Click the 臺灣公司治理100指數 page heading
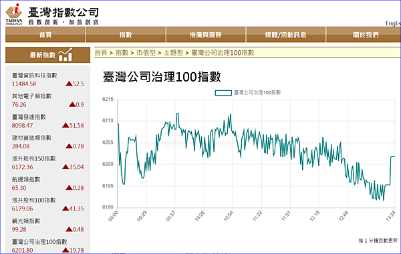This screenshot has height=254, width=401. coord(162,77)
